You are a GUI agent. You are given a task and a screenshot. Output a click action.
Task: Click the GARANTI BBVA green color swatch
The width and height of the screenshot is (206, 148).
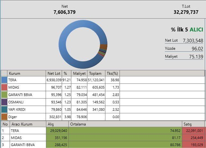[4, 95]
